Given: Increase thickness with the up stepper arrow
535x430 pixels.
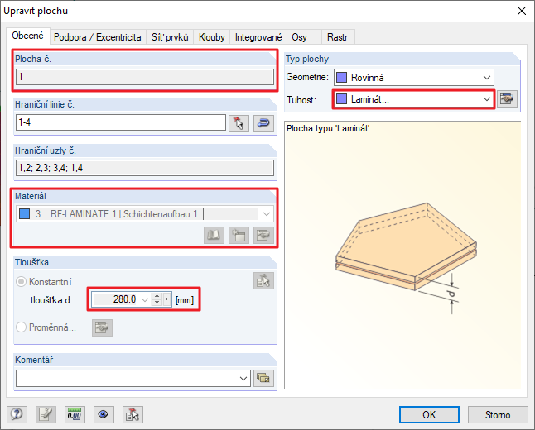Looking at the screenshot, I should [x=157, y=296].
